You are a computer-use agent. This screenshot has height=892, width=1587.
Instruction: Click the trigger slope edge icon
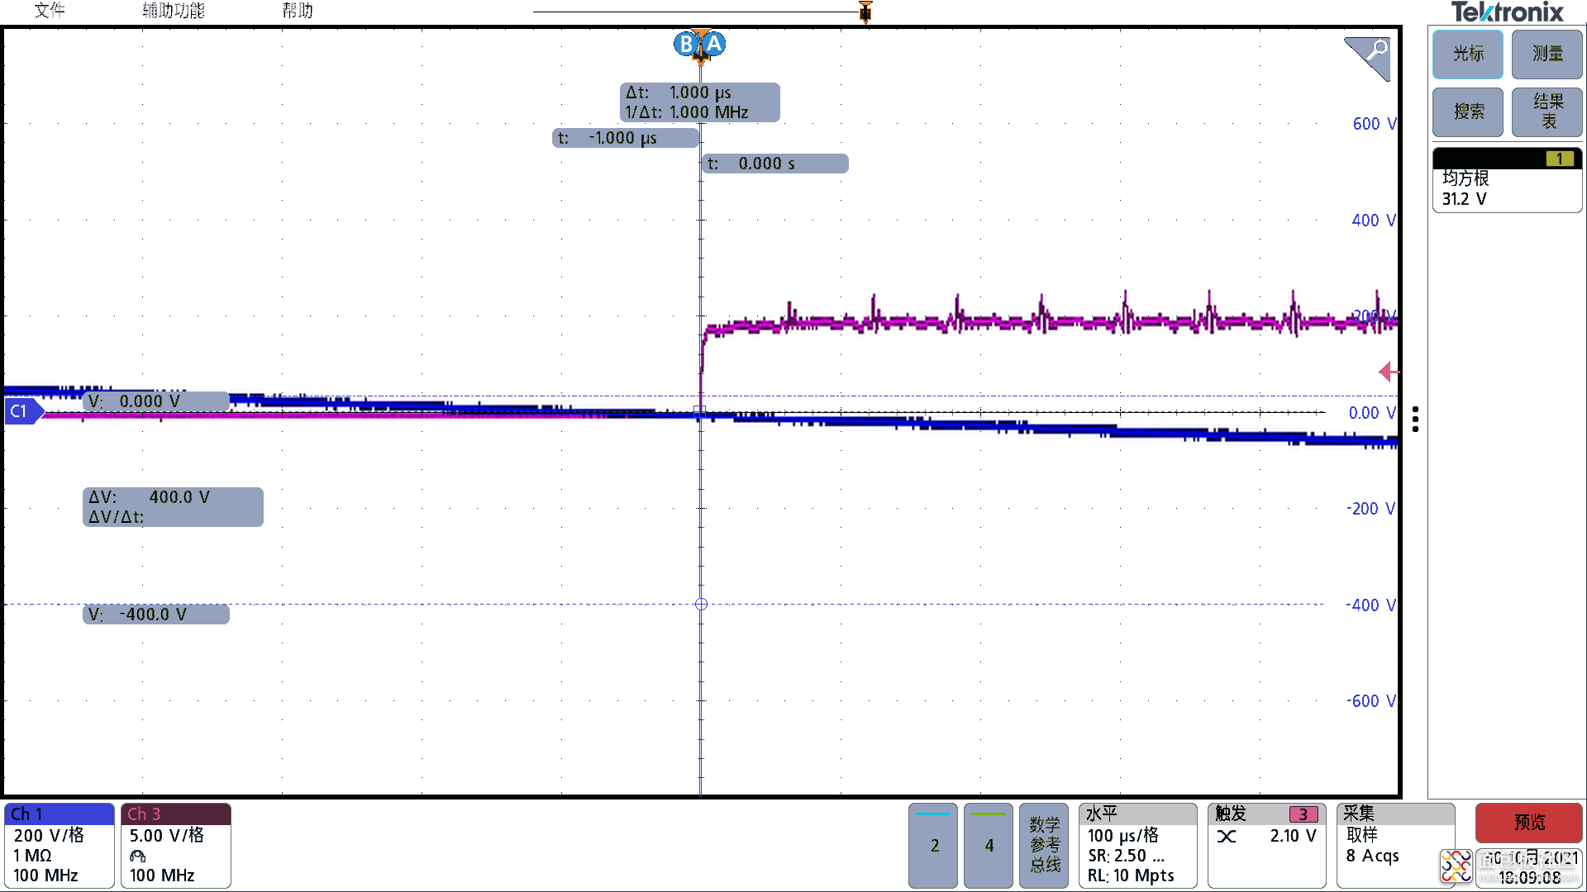(1227, 837)
